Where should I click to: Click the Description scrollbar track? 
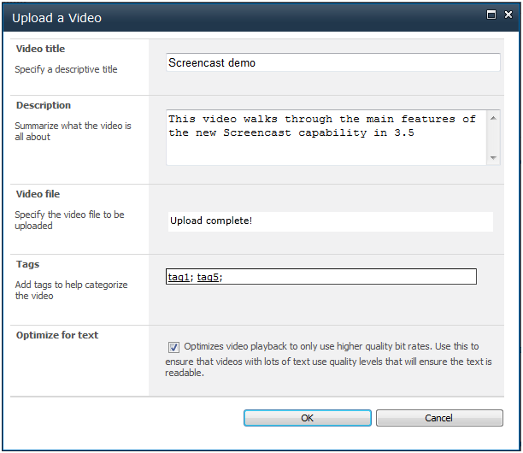click(x=493, y=138)
